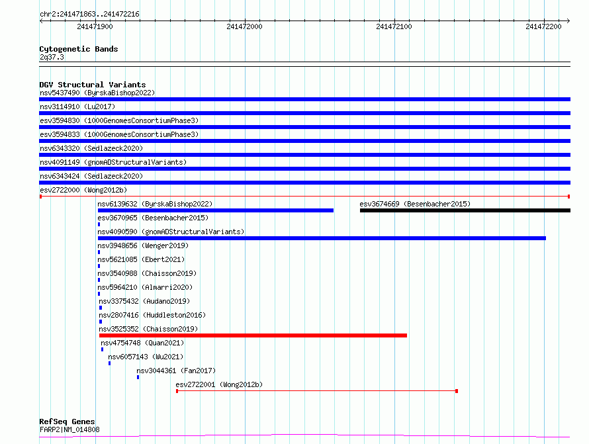Click the nsv5437490 ByrskaBishop2022 variant label
This screenshot has width=589, height=444.
97,93
